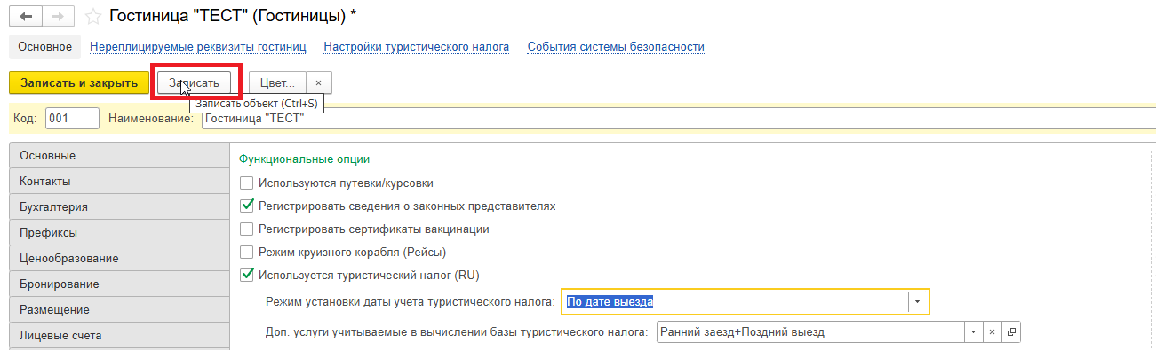Open the Цвет... color picker button
This screenshot has width=1156, height=350.
[x=277, y=82]
